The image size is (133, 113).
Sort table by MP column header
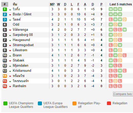click(52, 4)
